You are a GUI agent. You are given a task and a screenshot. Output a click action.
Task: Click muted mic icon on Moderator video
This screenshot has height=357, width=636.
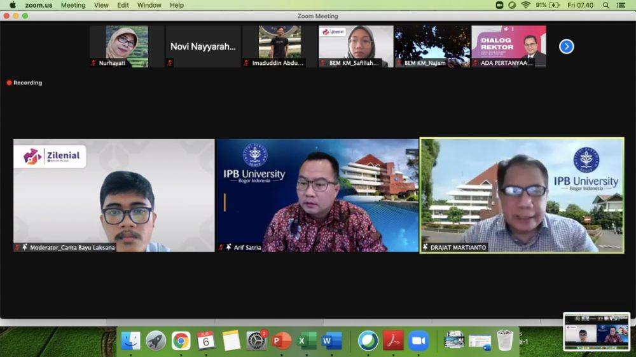click(x=17, y=247)
